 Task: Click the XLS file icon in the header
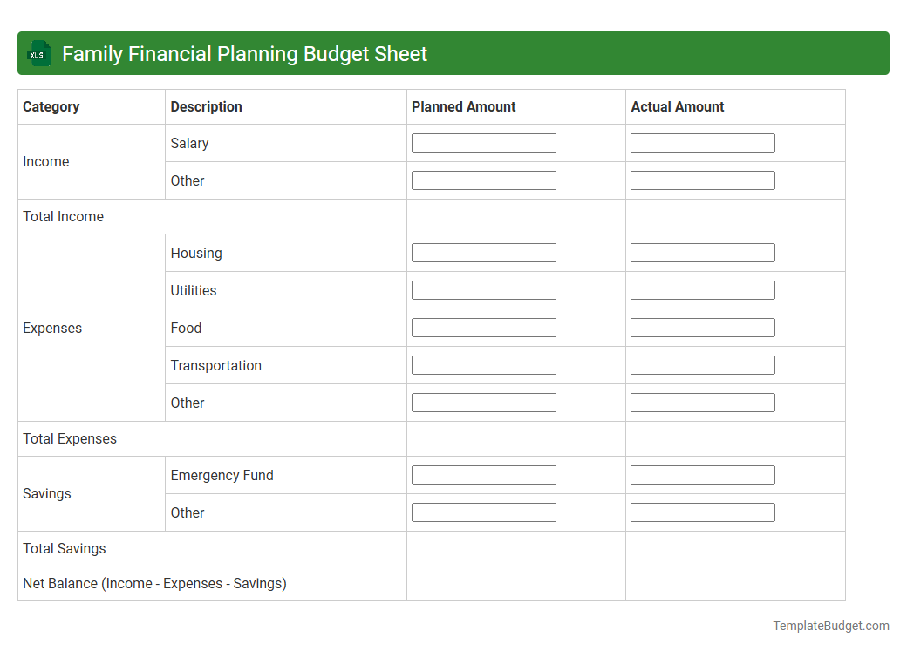tap(38, 53)
